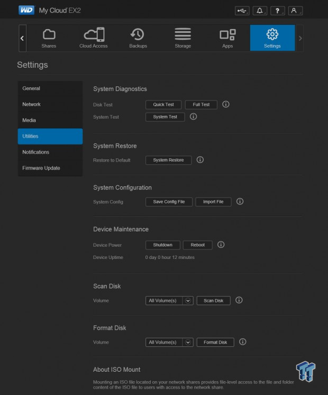
Task: Open Media settings in the sidebar
Action: coord(50,120)
